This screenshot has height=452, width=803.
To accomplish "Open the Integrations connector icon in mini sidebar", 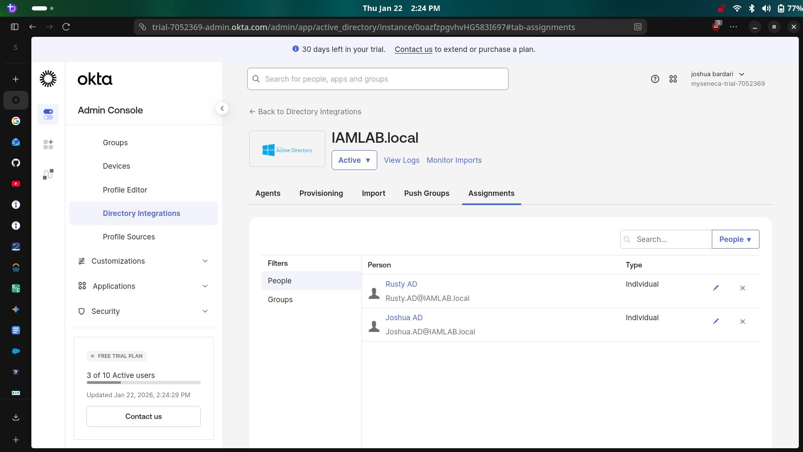I will pyautogui.click(x=48, y=174).
